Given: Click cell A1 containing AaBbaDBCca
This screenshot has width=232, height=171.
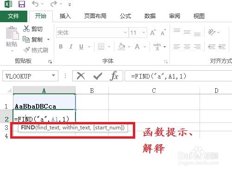Looking at the screenshot, I should (44, 102).
